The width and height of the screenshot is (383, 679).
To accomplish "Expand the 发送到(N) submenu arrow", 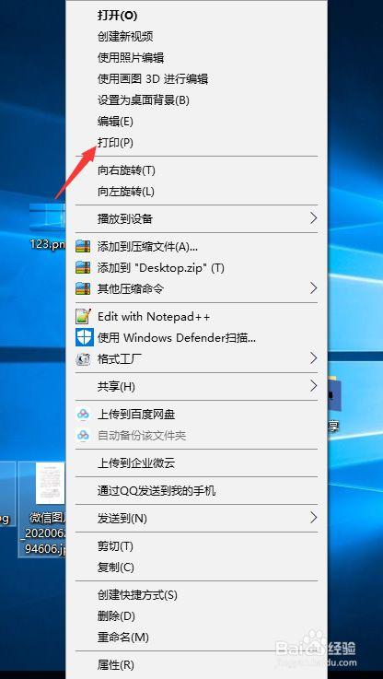I will point(313,517).
